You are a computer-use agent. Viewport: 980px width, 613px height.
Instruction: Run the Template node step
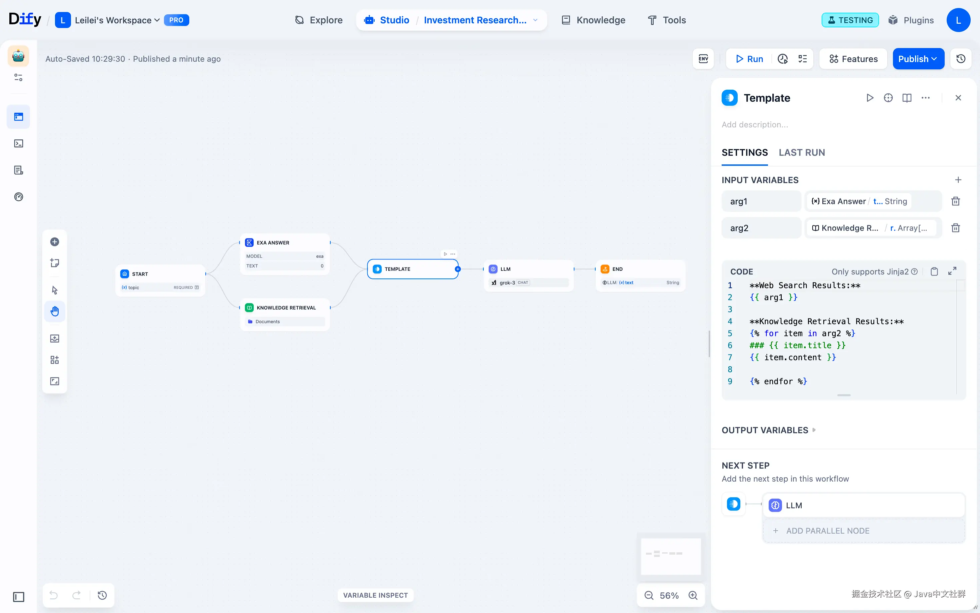pos(869,98)
